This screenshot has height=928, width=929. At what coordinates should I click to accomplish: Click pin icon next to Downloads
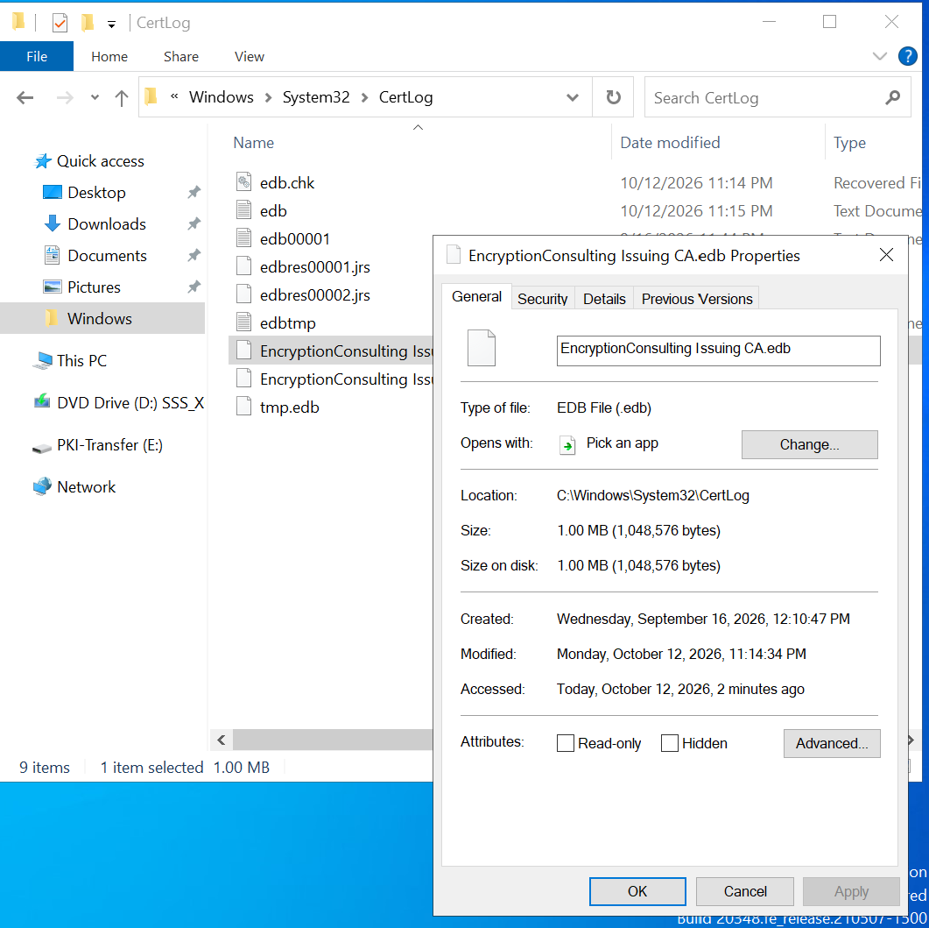pos(194,223)
